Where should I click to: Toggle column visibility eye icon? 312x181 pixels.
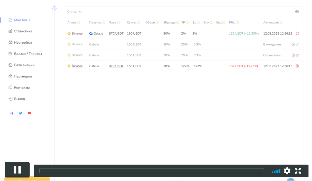pyautogui.click(x=297, y=12)
